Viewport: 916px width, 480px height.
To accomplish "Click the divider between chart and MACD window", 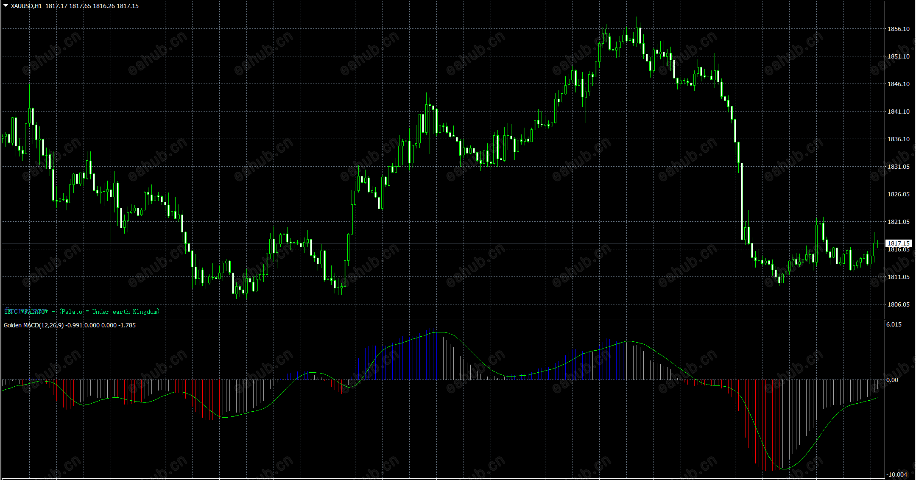I will [x=441, y=319].
